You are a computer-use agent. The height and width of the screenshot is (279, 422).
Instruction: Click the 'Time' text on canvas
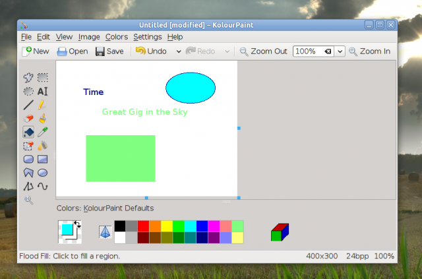tap(94, 92)
